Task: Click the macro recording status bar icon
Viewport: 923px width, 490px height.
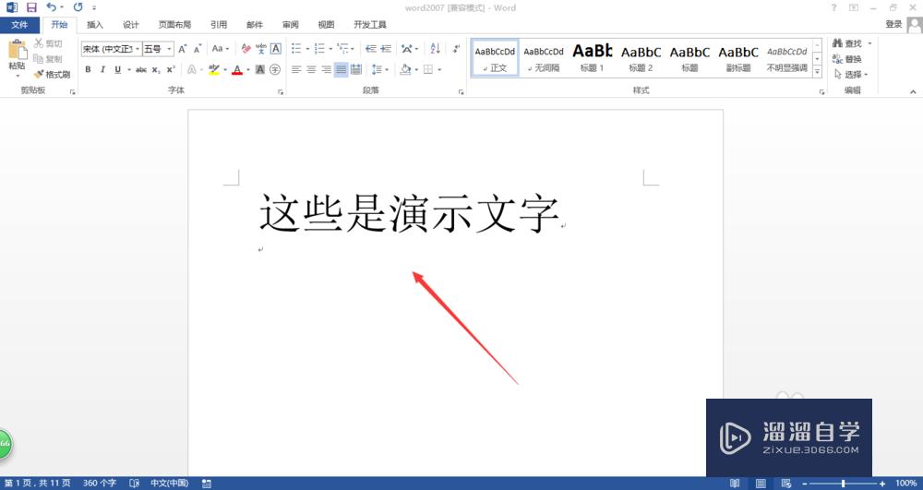Action: 207,484
